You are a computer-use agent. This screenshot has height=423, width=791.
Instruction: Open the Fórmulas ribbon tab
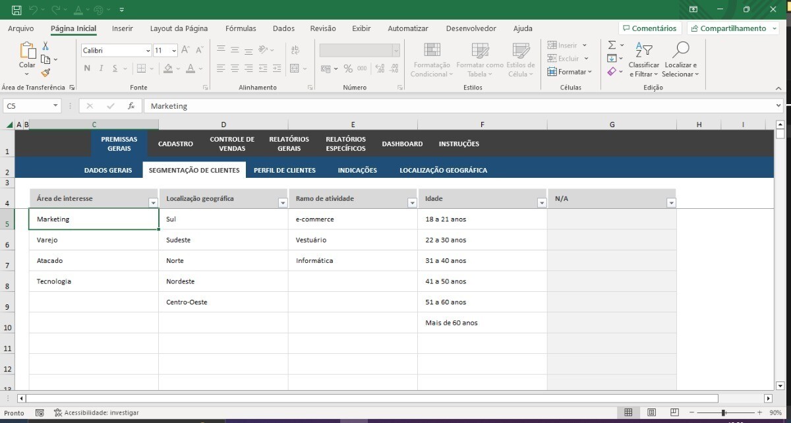241,28
